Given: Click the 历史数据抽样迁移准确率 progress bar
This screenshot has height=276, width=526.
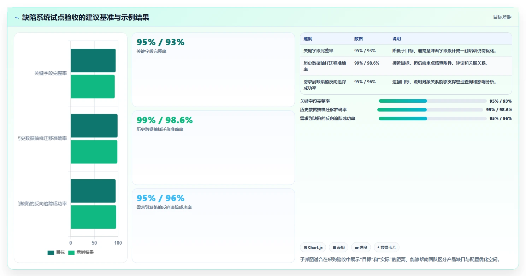Looking at the screenshot, I should tap(430, 110).
